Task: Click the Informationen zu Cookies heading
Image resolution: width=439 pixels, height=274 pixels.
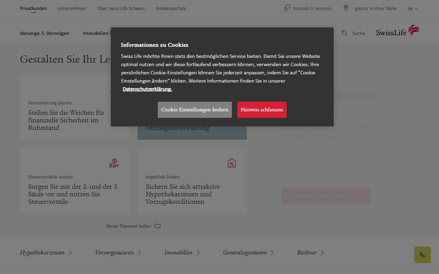Action: click(154, 45)
